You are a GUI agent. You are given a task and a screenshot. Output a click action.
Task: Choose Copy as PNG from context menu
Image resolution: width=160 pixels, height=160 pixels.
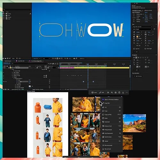click(112, 115)
